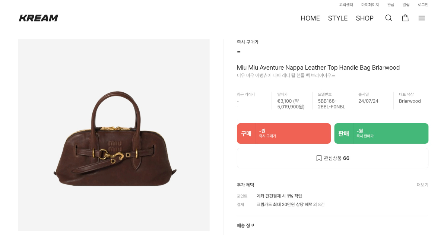Open the STYLE menu
447x235 pixels.
(x=338, y=18)
